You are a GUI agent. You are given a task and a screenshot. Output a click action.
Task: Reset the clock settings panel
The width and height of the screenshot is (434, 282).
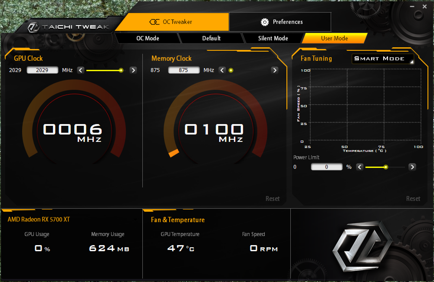pos(273,199)
